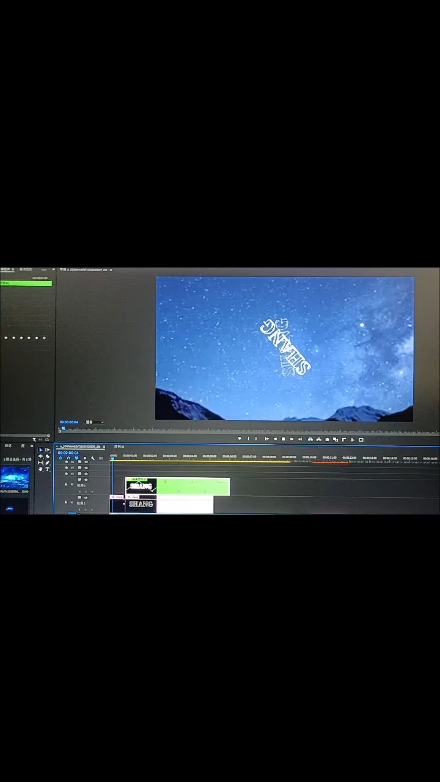Click the Stop/Play toggle button
This screenshot has width=440, height=782.
(x=283, y=439)
